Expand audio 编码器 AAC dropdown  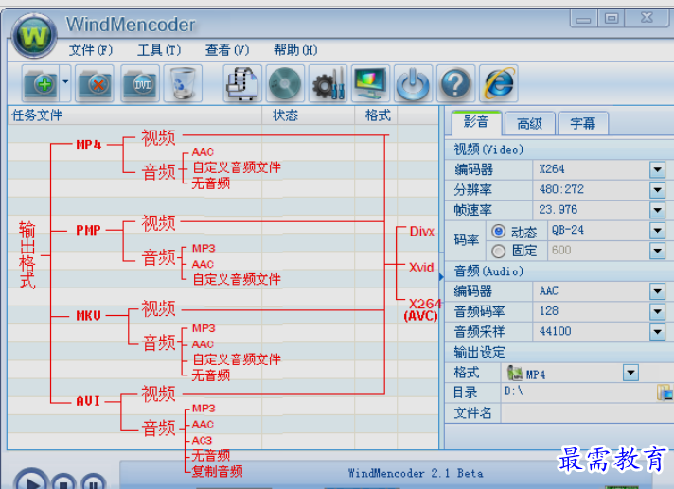(x=657, y=291)
